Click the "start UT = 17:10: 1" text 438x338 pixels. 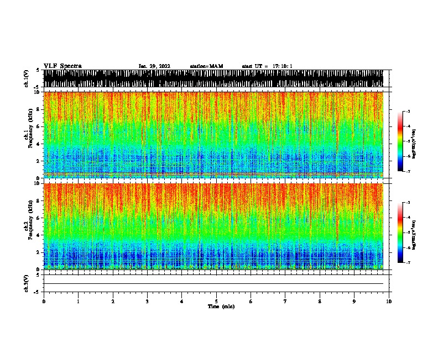267,66
